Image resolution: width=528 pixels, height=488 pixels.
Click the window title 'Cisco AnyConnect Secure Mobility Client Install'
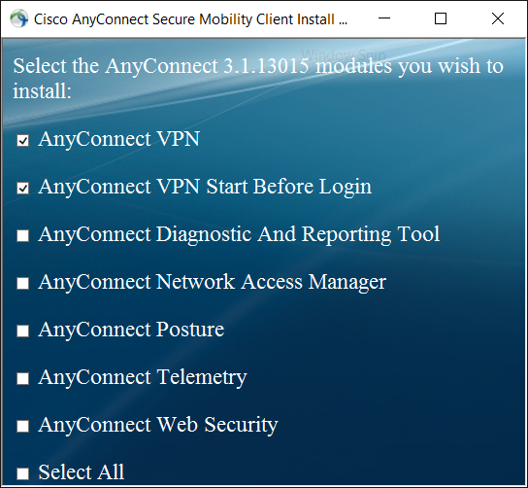190,19
